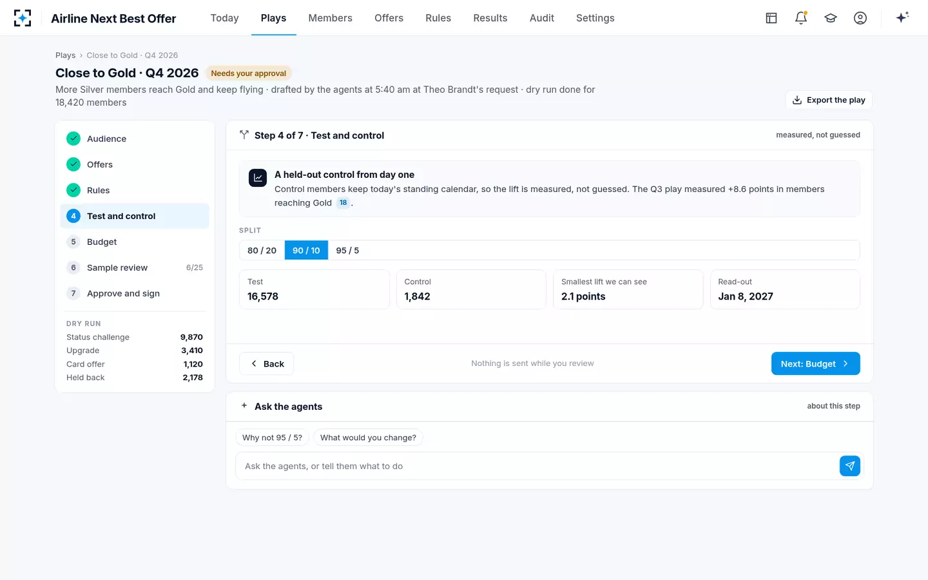Open the Results tab
This screenshot has width=928, height=580.
click(x=490, y=18)
